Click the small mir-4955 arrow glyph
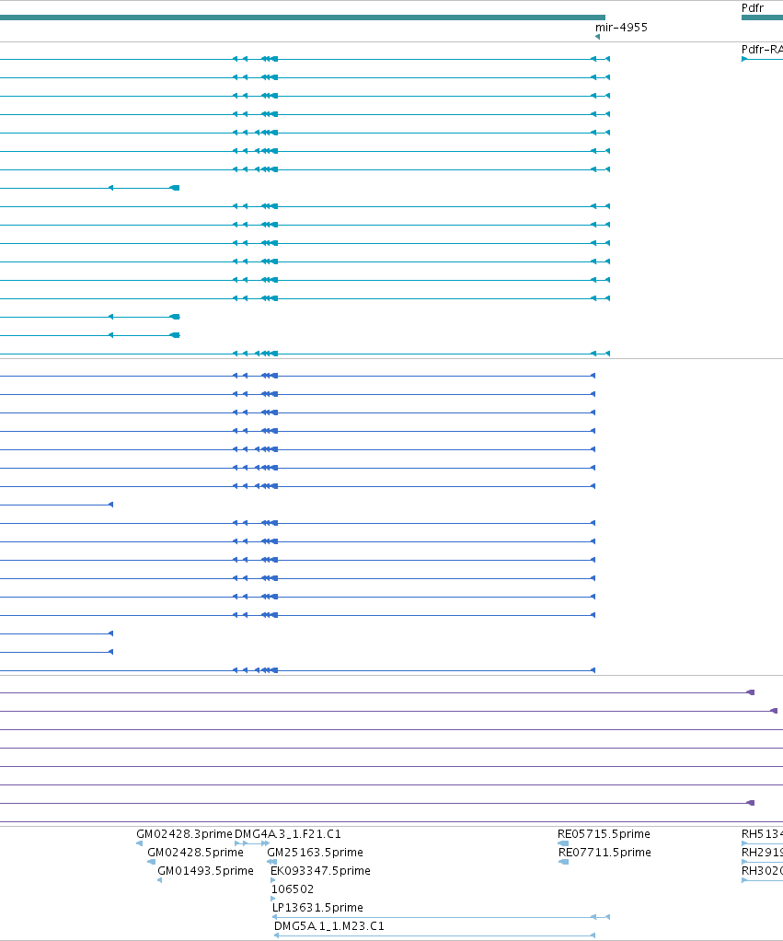Screen dimensions: 783x941 [x=598, y=37]
